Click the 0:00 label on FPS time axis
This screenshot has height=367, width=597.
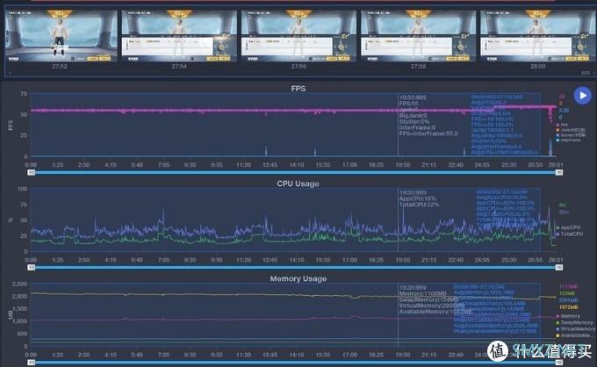pyautogui.click(x=31, y=165)
